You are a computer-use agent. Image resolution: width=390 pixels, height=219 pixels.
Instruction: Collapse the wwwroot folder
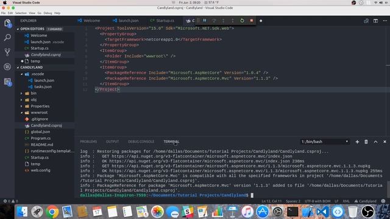pyautogui.click(x=22, y=113)
